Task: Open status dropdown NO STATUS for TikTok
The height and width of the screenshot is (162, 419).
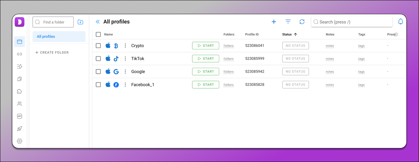Action: (x=295, y=58)
